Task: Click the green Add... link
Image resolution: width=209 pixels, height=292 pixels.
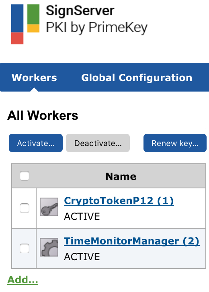Action: click(x=23, y=280)
